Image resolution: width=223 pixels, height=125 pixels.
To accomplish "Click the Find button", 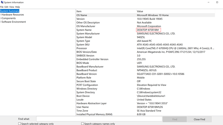I will click(x=174, y=119).
